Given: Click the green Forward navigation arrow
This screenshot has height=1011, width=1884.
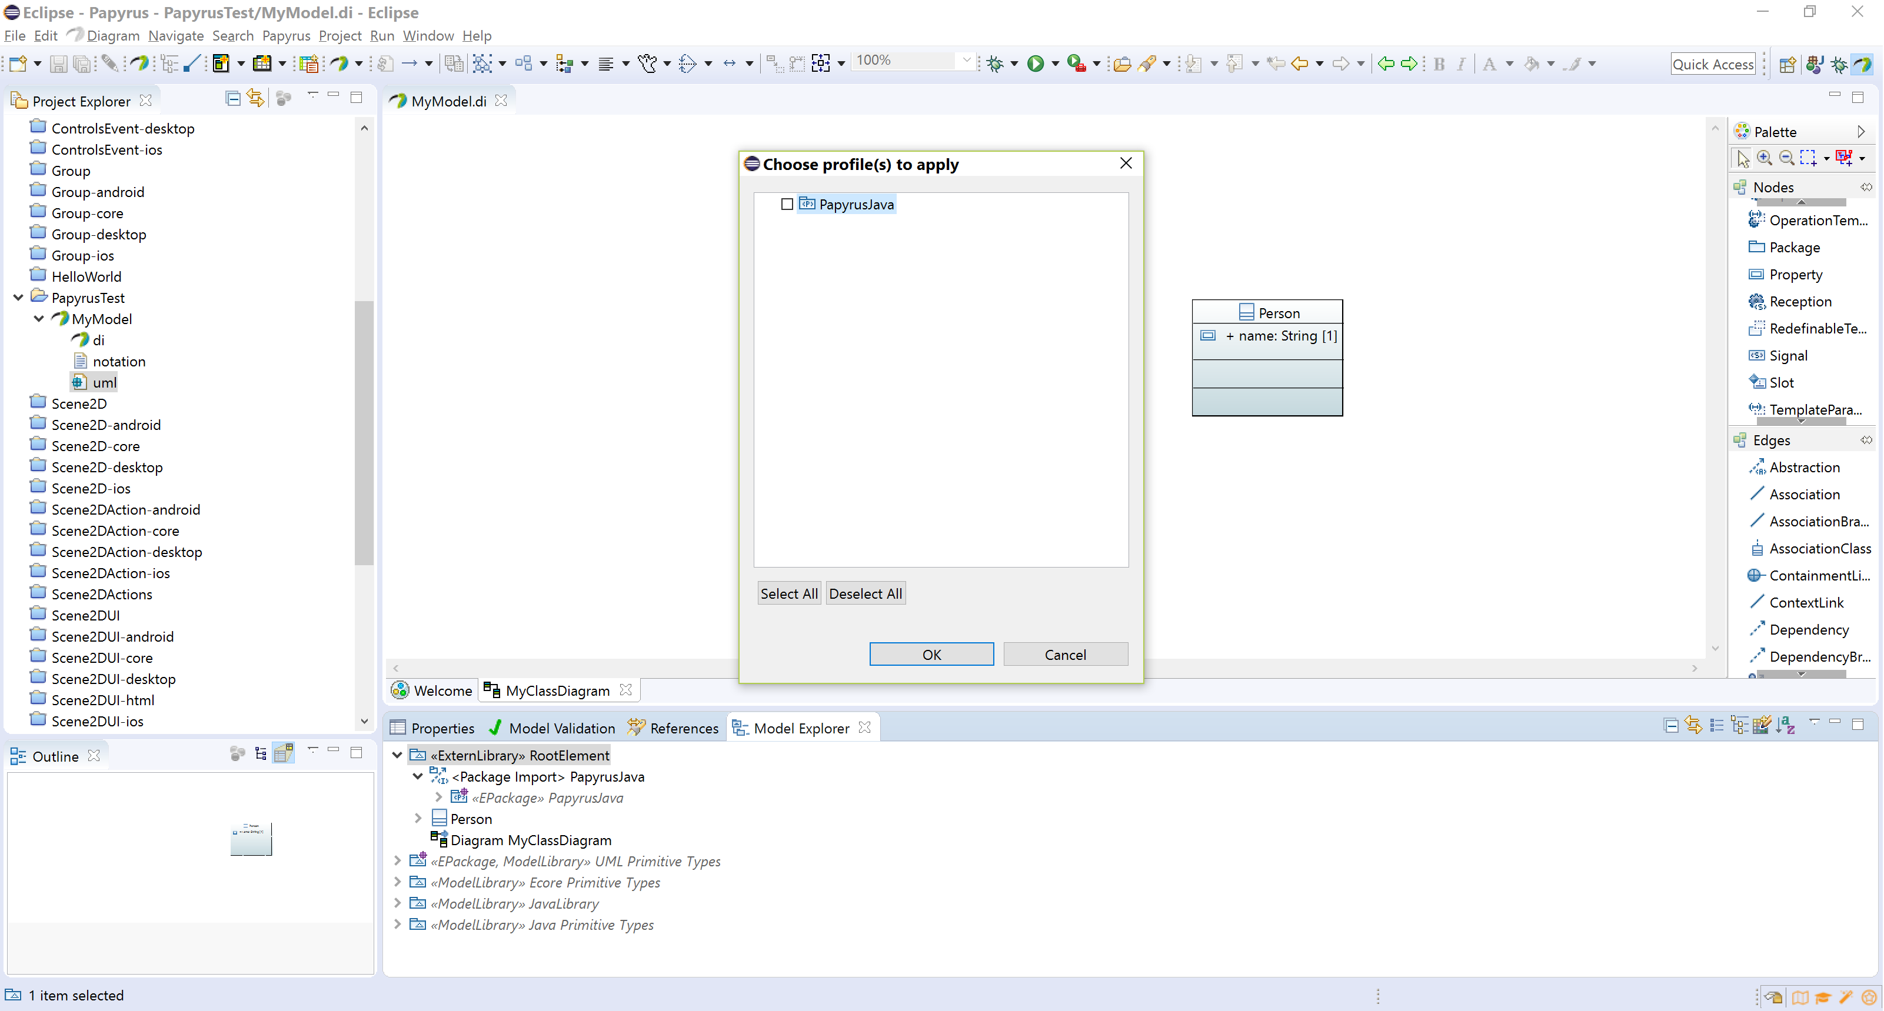Looking at the screenshot, I should click(1409, 64).
